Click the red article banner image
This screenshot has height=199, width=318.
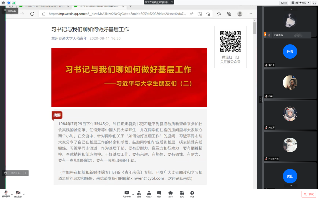129,78
